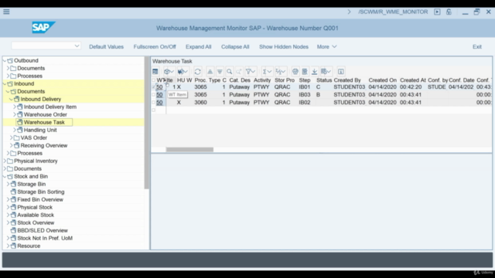The image size is (495, 278).
Task: Click the selection mode icon in Warehouse Task toolbar
Action: 155,72
